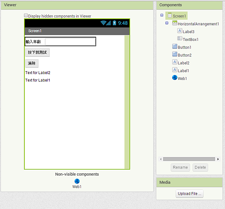Select the Screen1 component icon in tree
Image resolution: width=225 pixels, height=209 pixels.
click(x=170, y=15)
